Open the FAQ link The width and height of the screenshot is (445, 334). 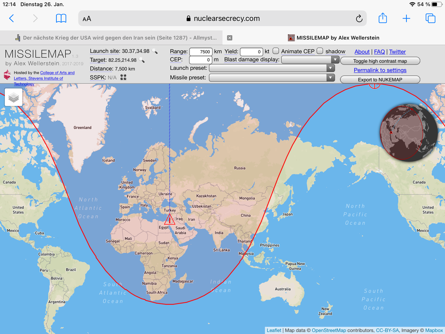point(379,52)
